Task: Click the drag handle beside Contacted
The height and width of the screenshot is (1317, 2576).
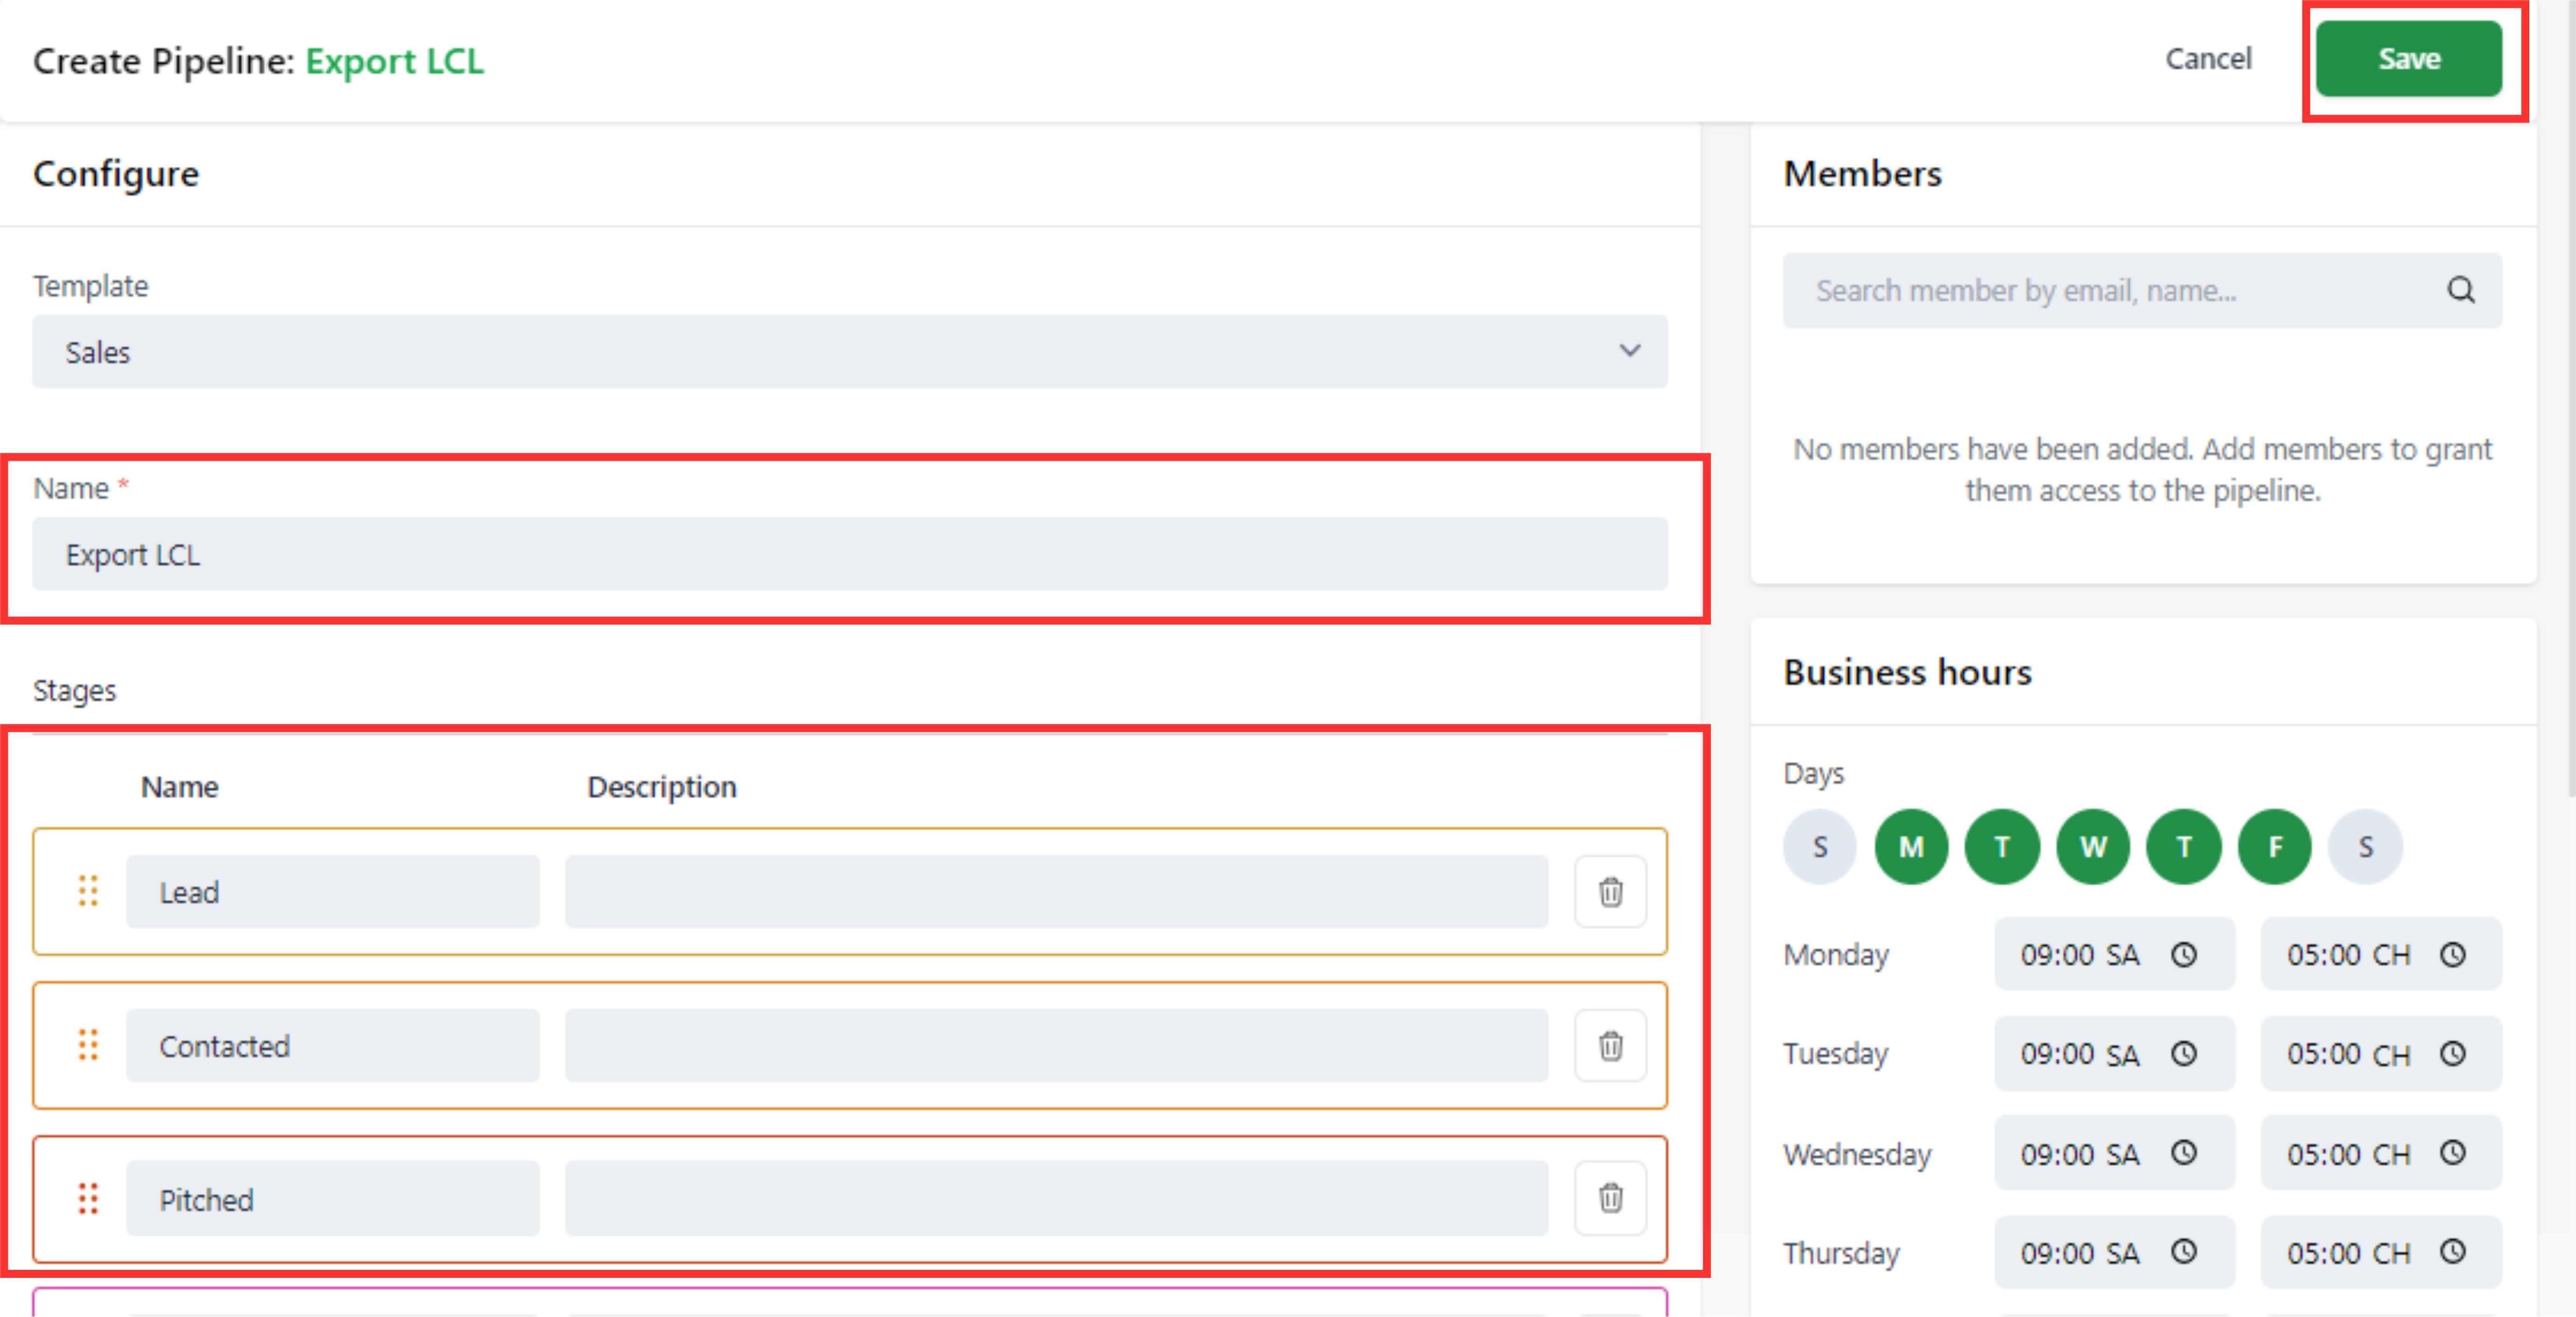Action: coord(88,1045)
